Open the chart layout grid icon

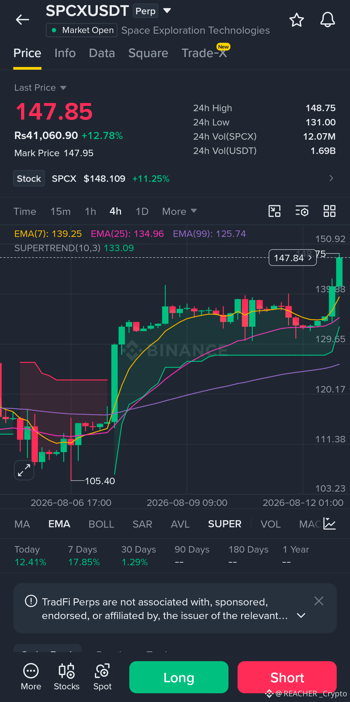330,211
